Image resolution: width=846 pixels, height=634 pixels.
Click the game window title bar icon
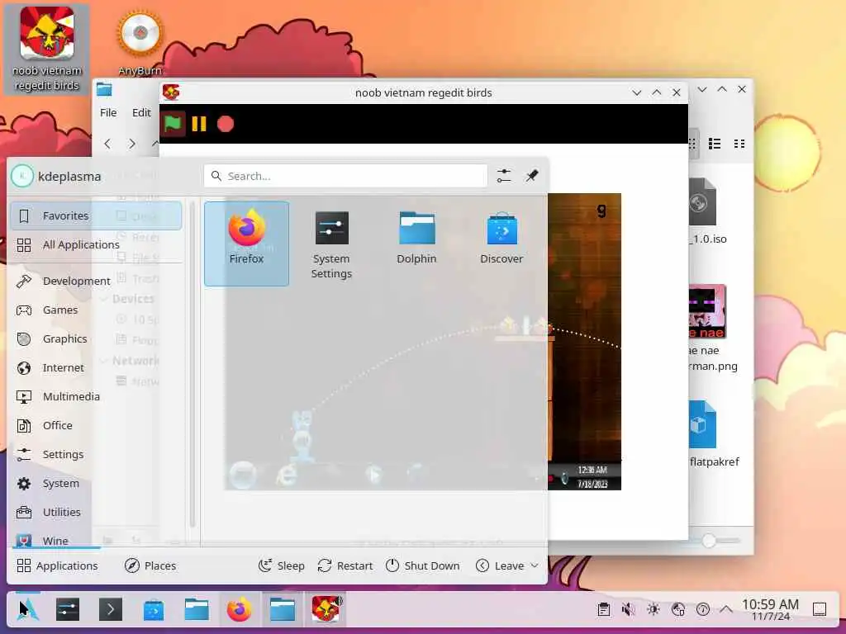[171, 92]
